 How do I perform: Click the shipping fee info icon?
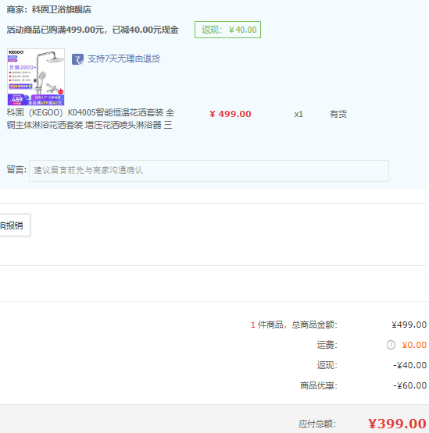click(391, 345)
